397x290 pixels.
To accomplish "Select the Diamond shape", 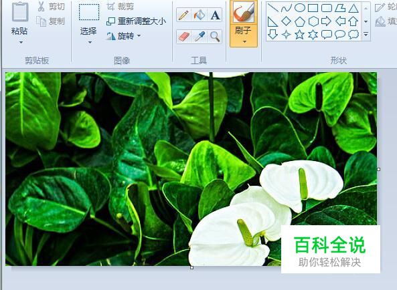I will 287,21.
